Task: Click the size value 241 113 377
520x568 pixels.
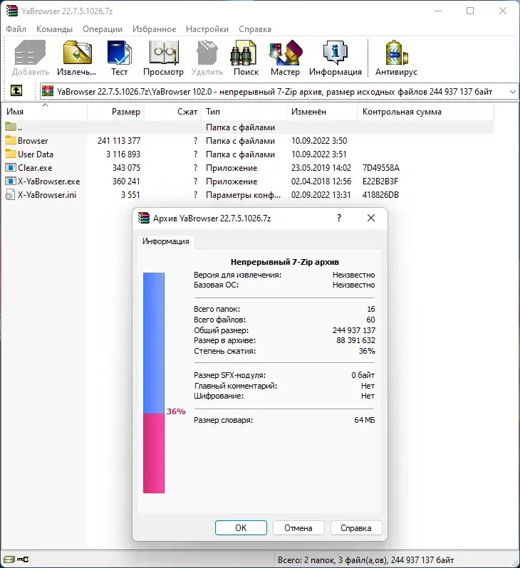Action: click(119, 140)
